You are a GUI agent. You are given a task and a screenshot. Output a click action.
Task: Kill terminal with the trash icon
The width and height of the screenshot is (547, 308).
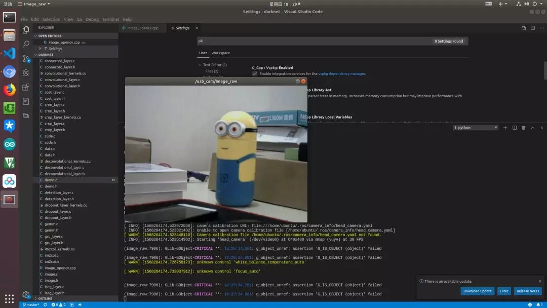(x=523, y=128)
